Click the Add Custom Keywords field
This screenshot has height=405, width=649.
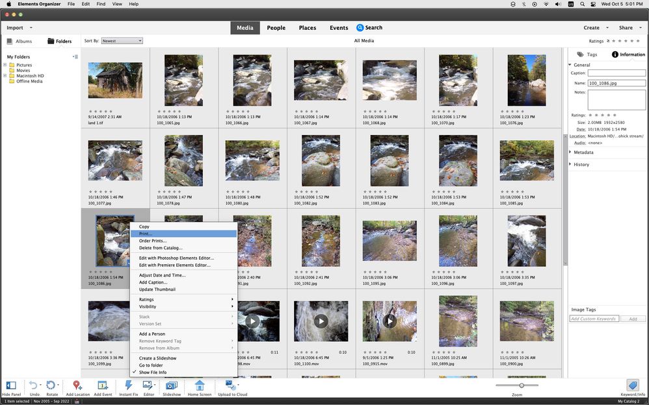[594, 319]
